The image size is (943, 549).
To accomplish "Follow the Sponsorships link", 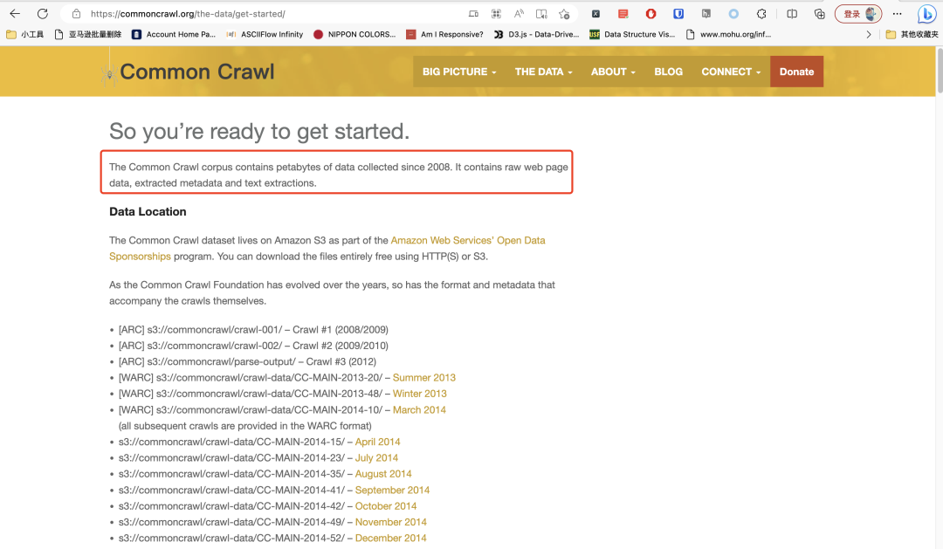I will click(140, 256).
